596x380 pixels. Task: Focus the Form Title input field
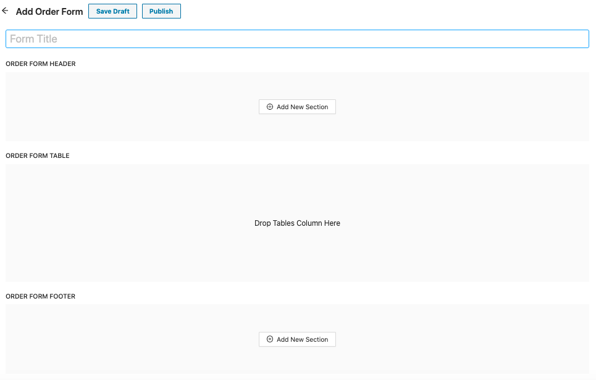(297, 39)
